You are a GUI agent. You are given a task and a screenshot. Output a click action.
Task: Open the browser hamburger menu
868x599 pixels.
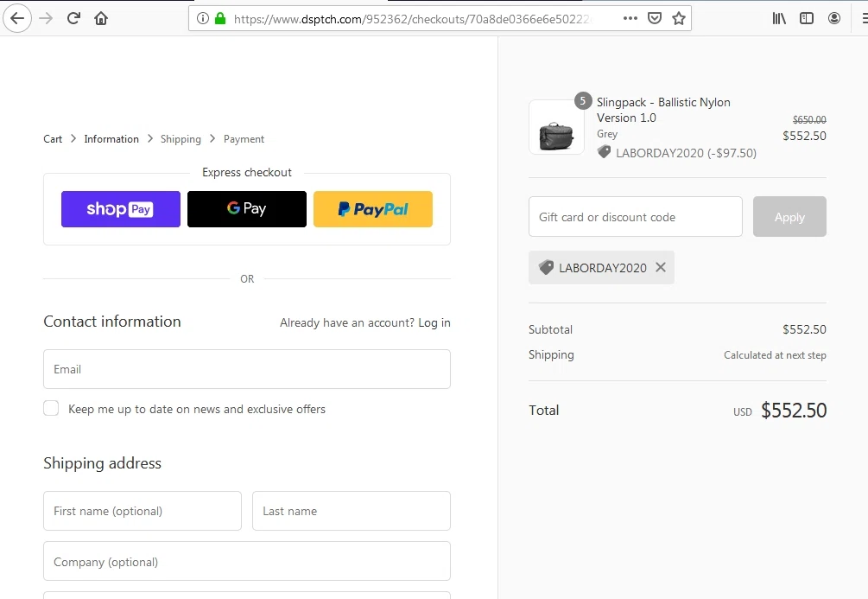(865, 18)
